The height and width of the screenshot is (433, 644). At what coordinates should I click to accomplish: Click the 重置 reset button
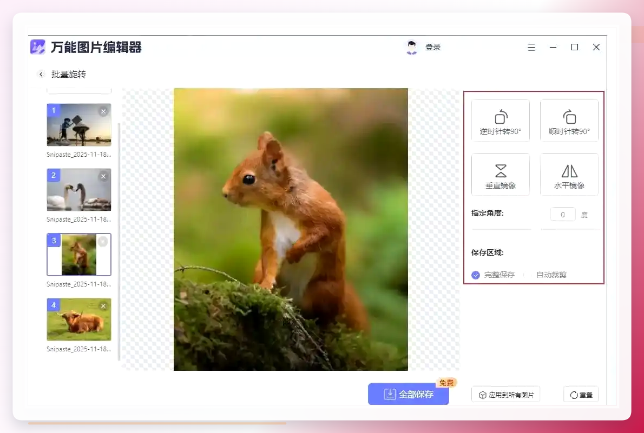[x=581, y=395]
